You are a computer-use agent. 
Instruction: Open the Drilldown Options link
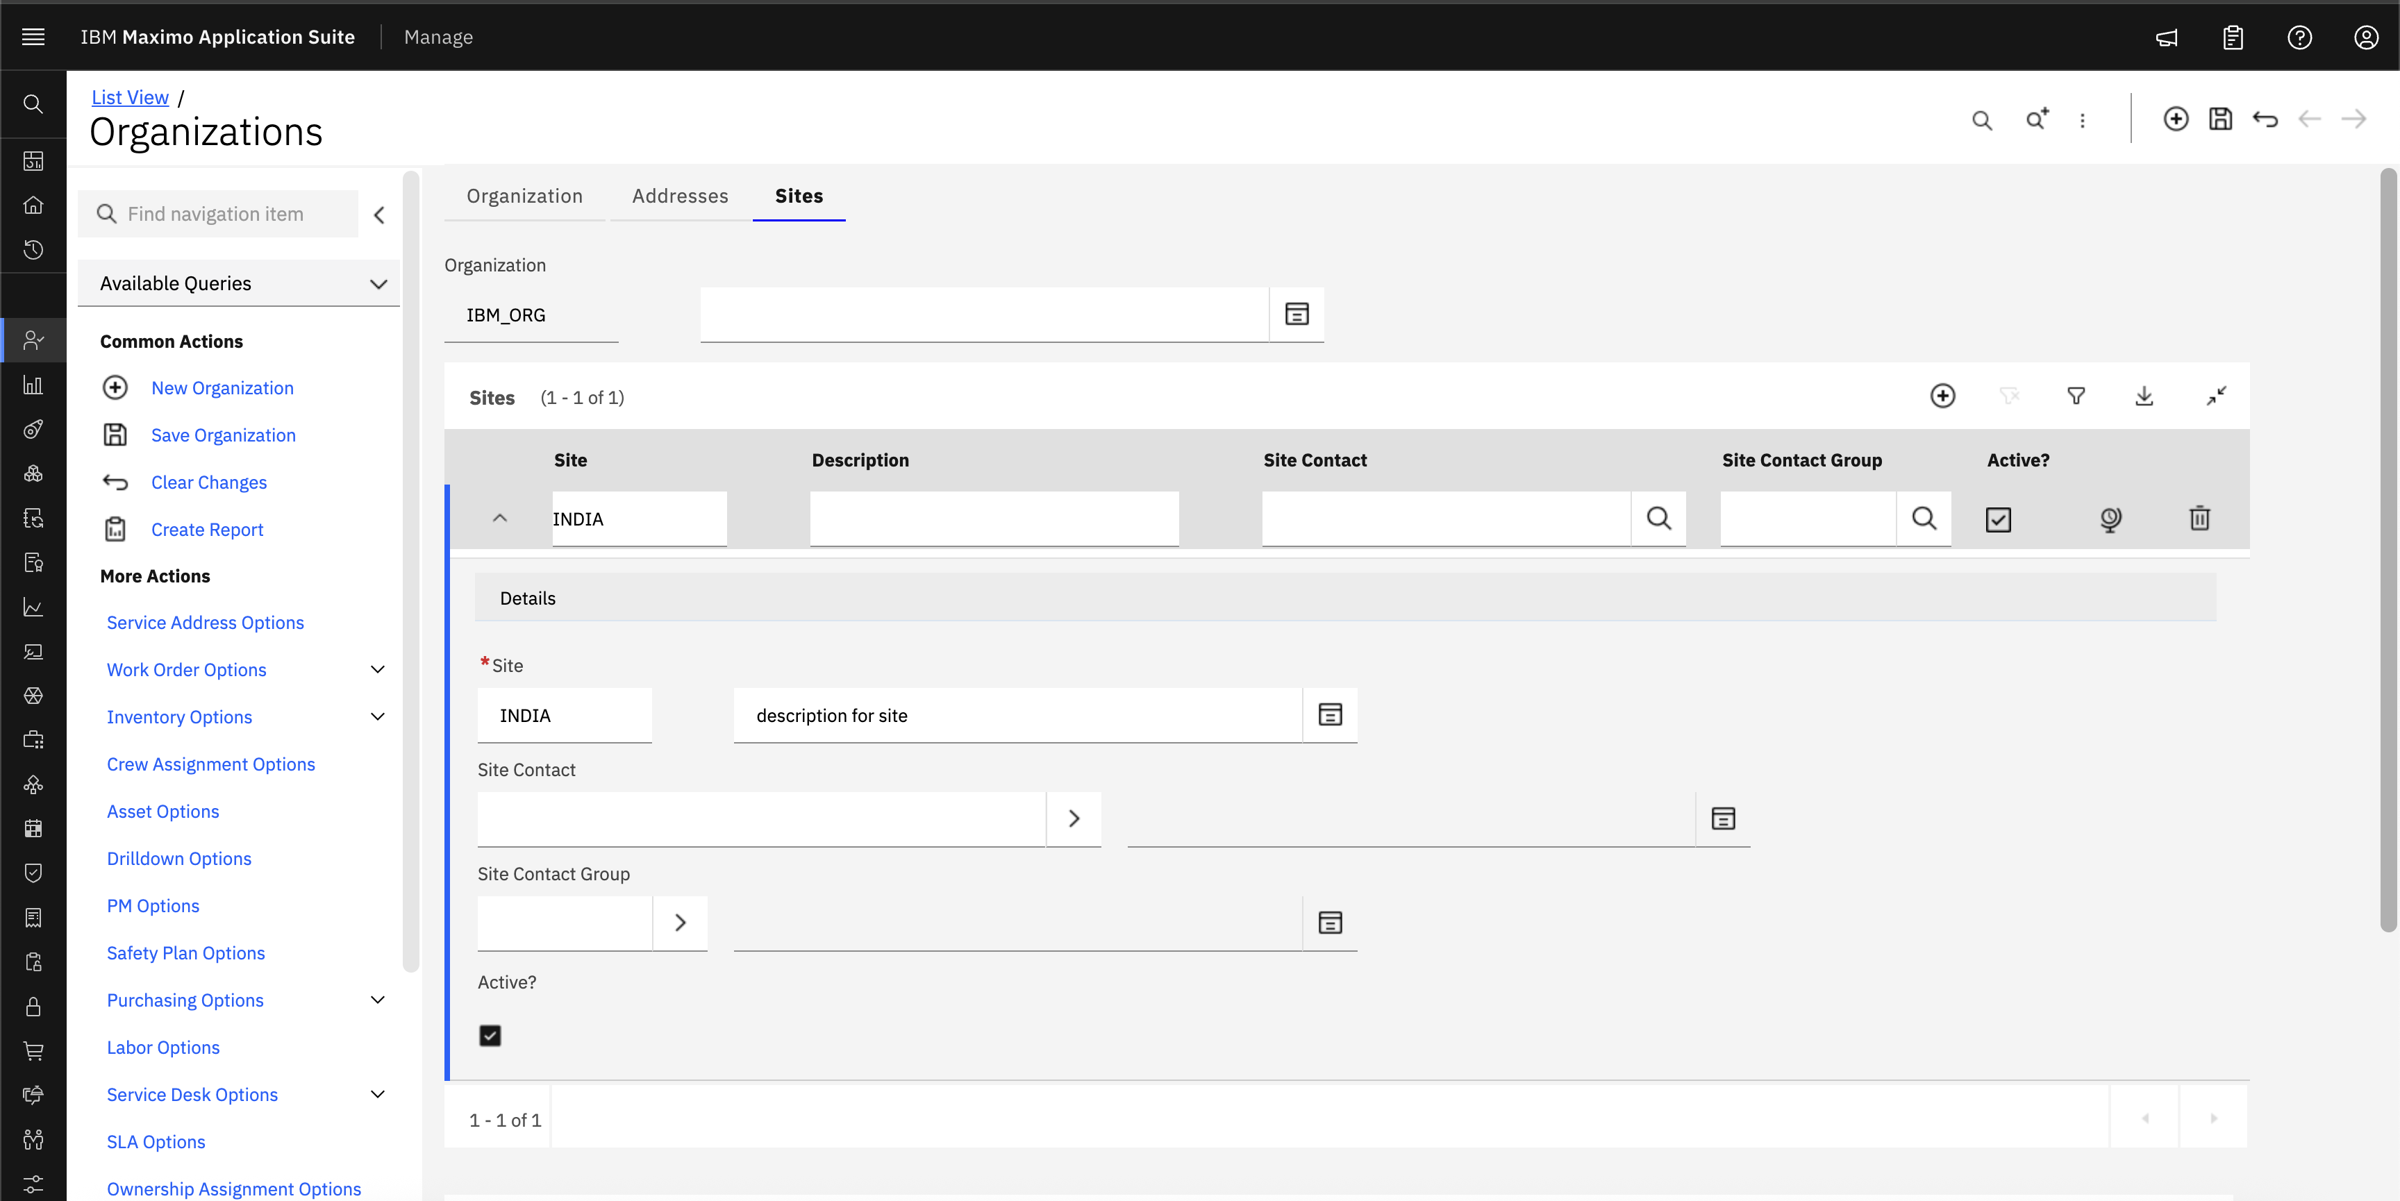pos(180,858)
